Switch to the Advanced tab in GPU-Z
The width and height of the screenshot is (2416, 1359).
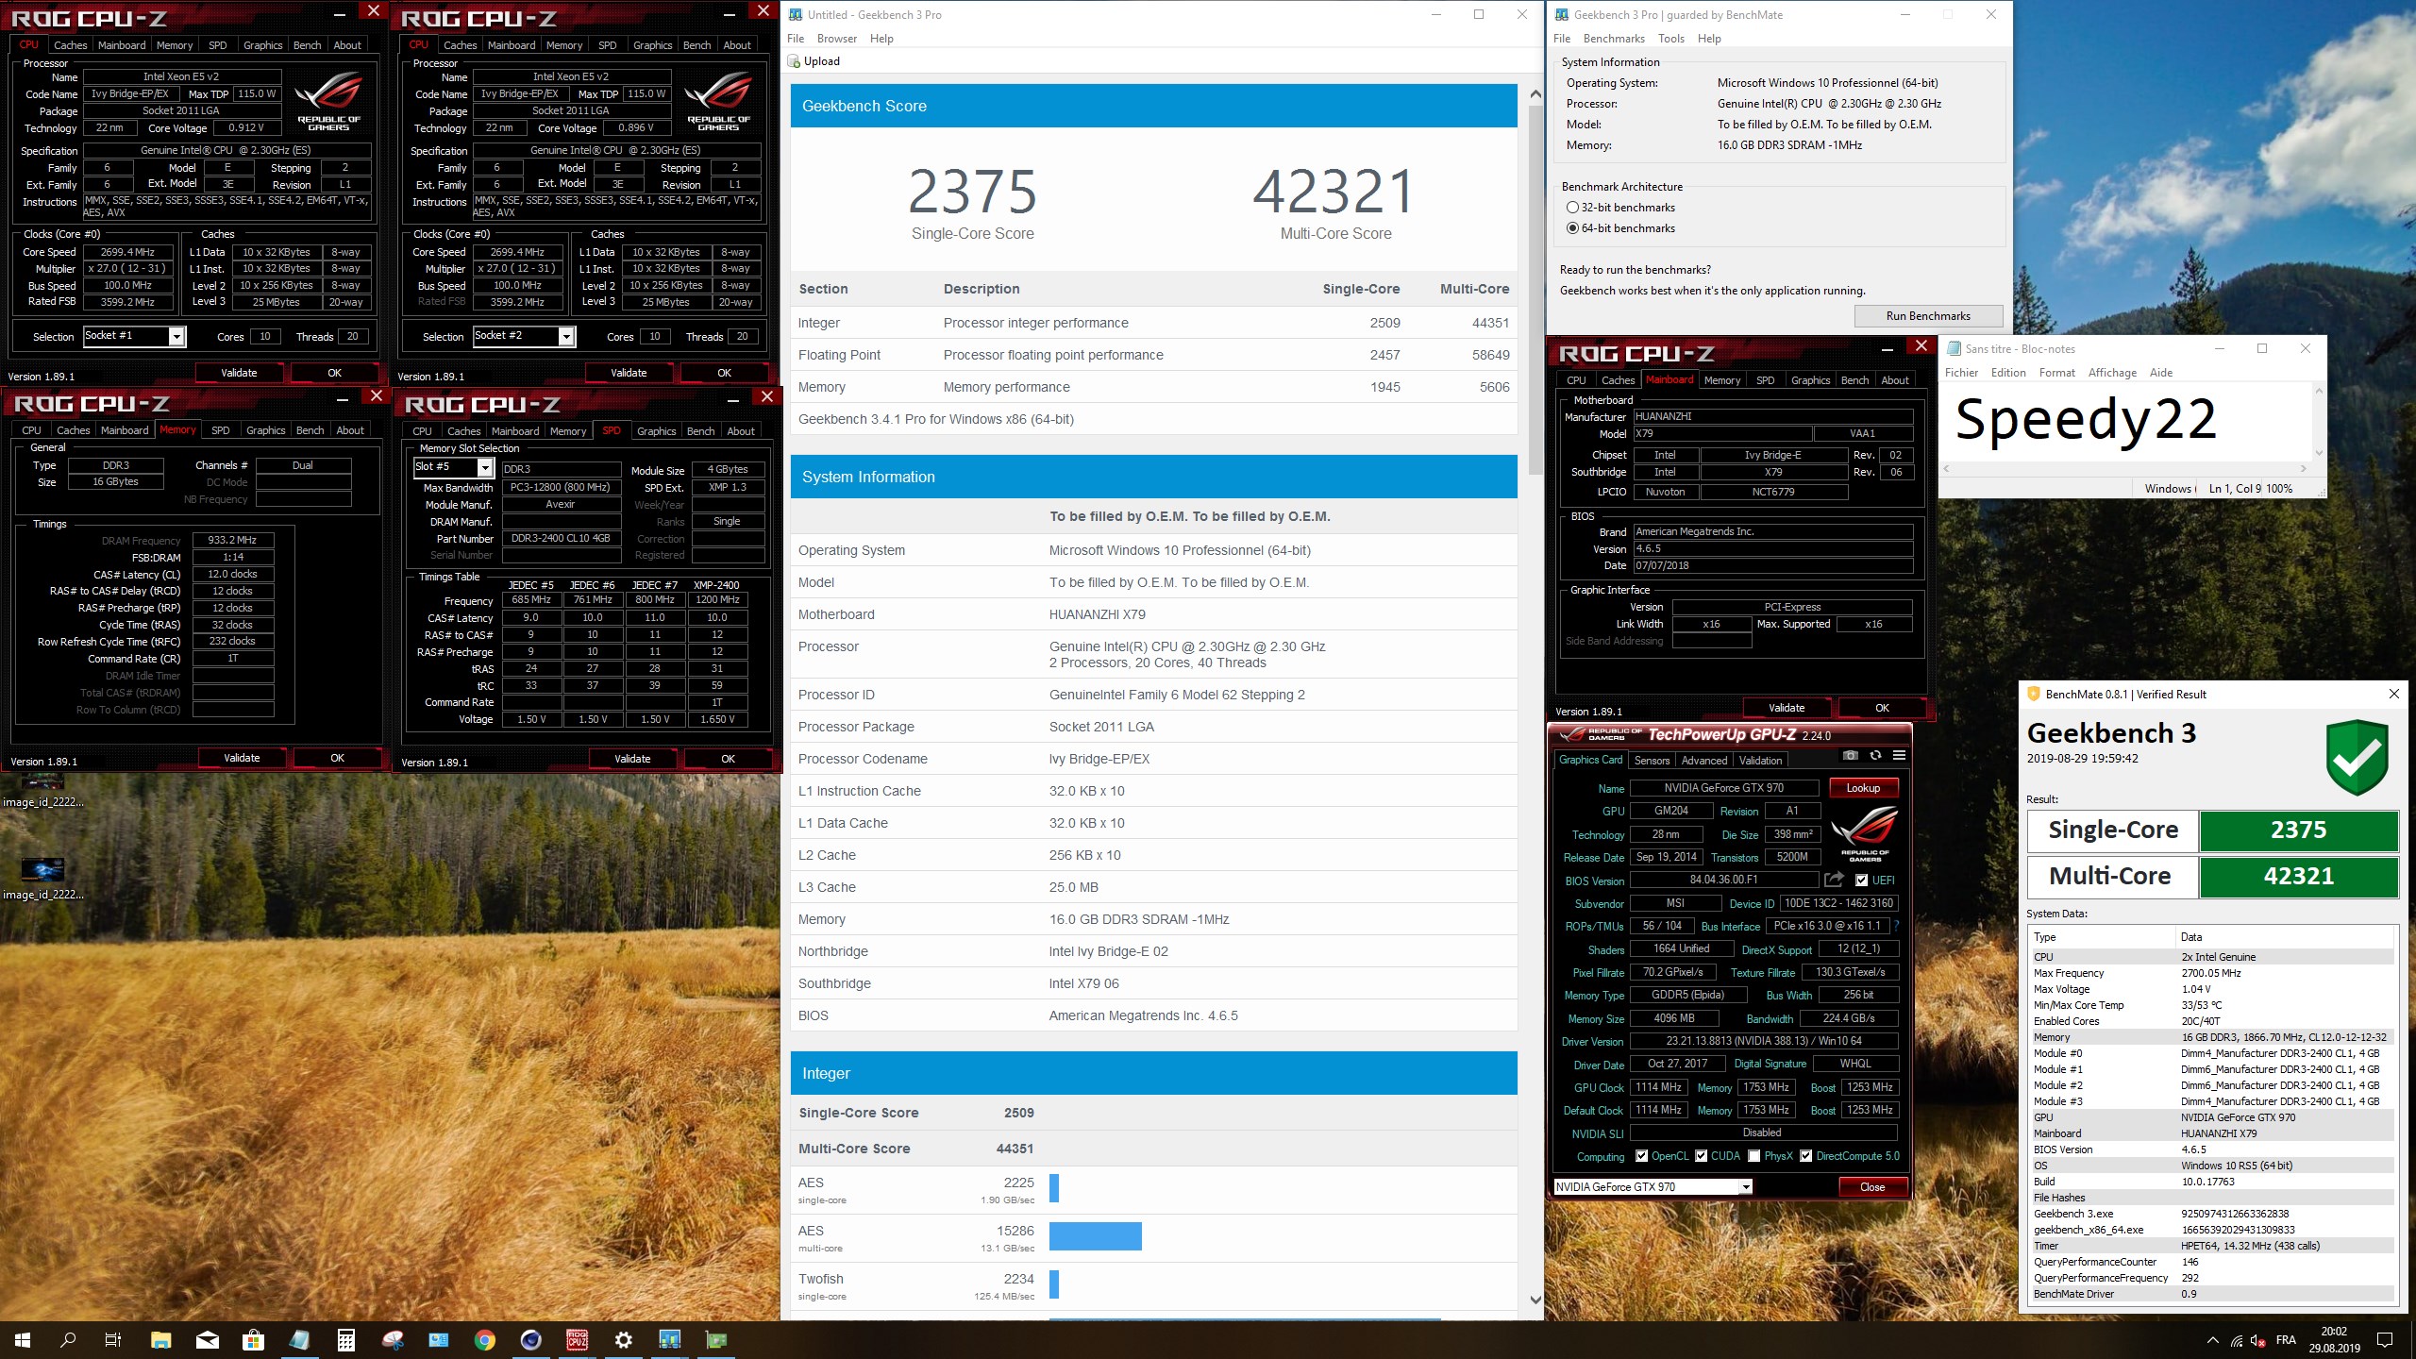click(x=1703, y=761)
